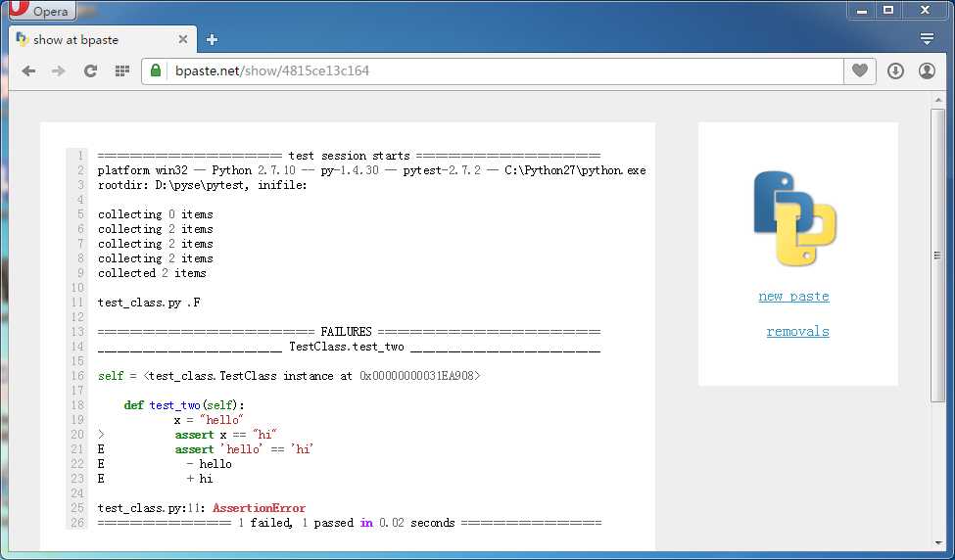Open the Speed Dial grid icon
This screenshot has width=955, height=560.
[122, 71]
